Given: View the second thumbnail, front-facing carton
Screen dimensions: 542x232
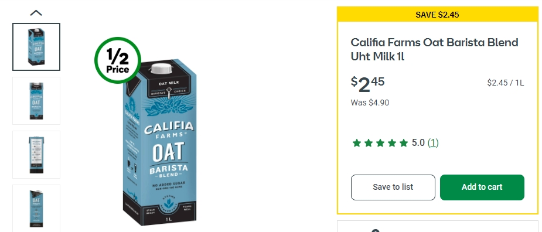Looking at the screenshot, I should [x=36, y=101].
